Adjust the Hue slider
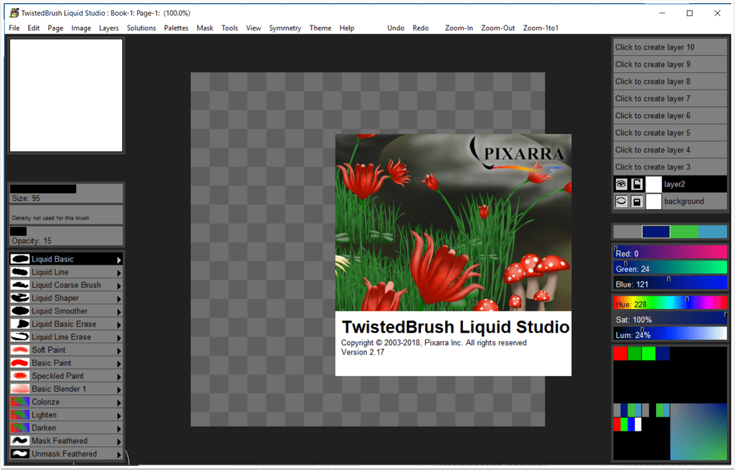The height and width of the screenshot is (470, 735). [670, 303]
